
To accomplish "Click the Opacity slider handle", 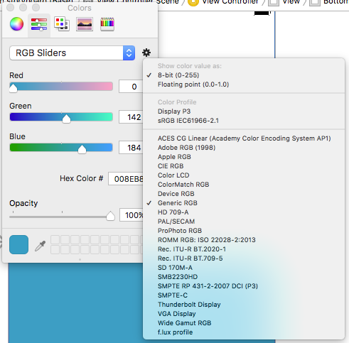I will click(110, 216).
